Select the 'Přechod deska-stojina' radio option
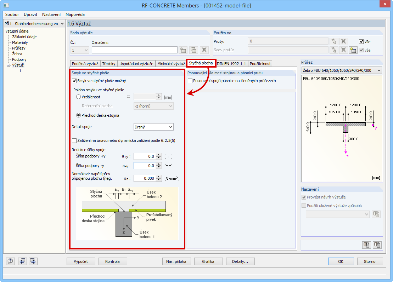This screenshot has height=282, width=393. pos(78,115)
